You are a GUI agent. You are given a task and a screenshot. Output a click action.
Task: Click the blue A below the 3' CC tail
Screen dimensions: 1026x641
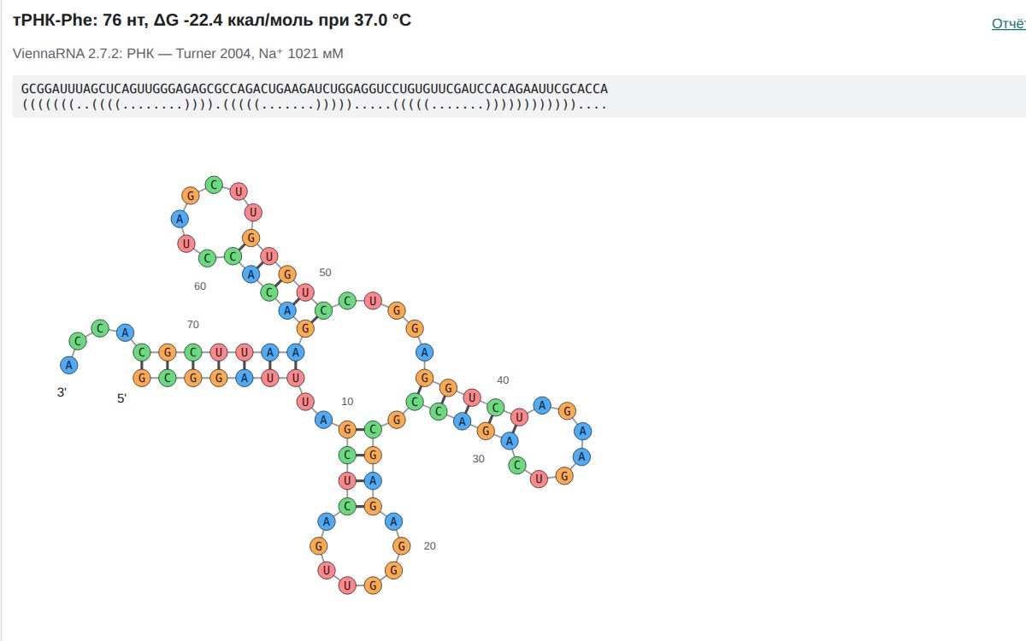pos(125,332)
